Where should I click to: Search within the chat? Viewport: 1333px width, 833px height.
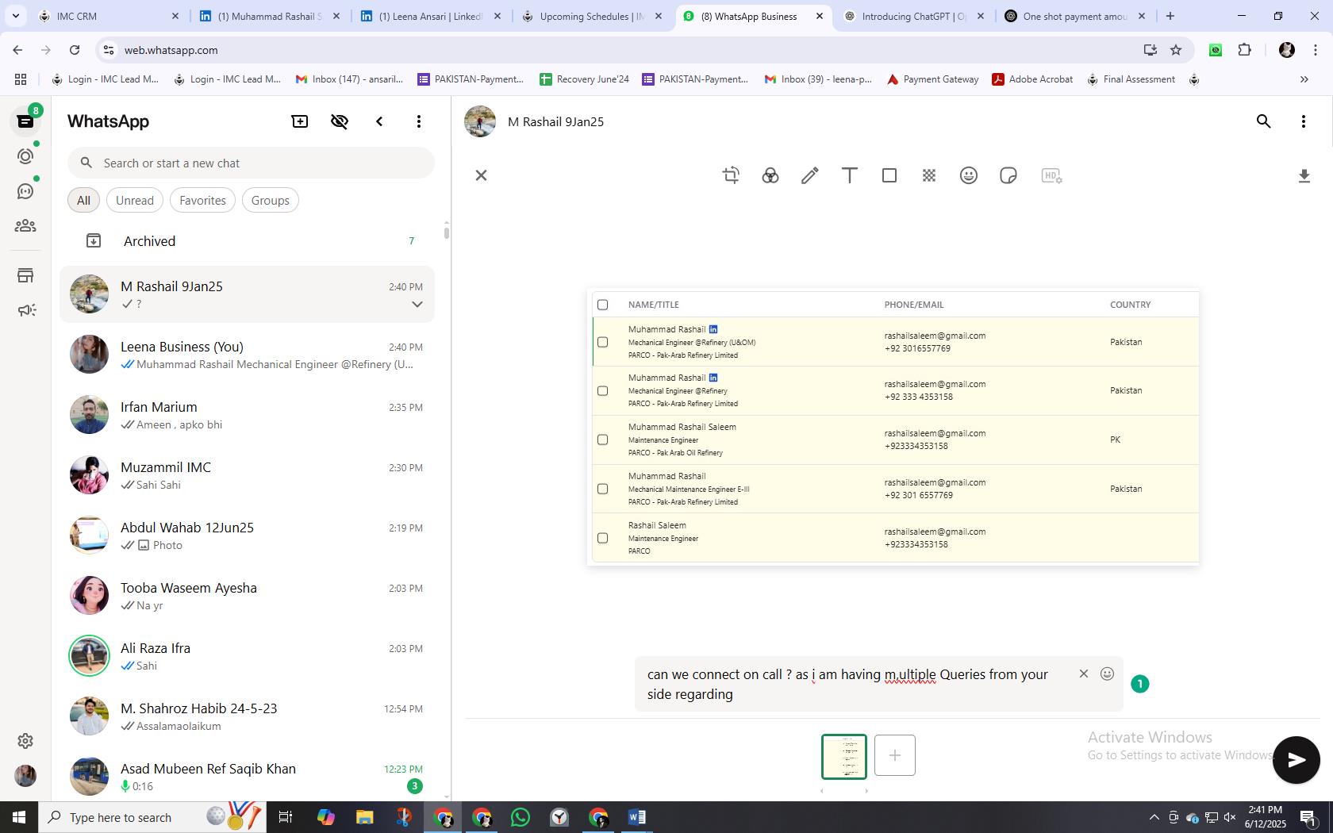click(x=1263, y=121)
